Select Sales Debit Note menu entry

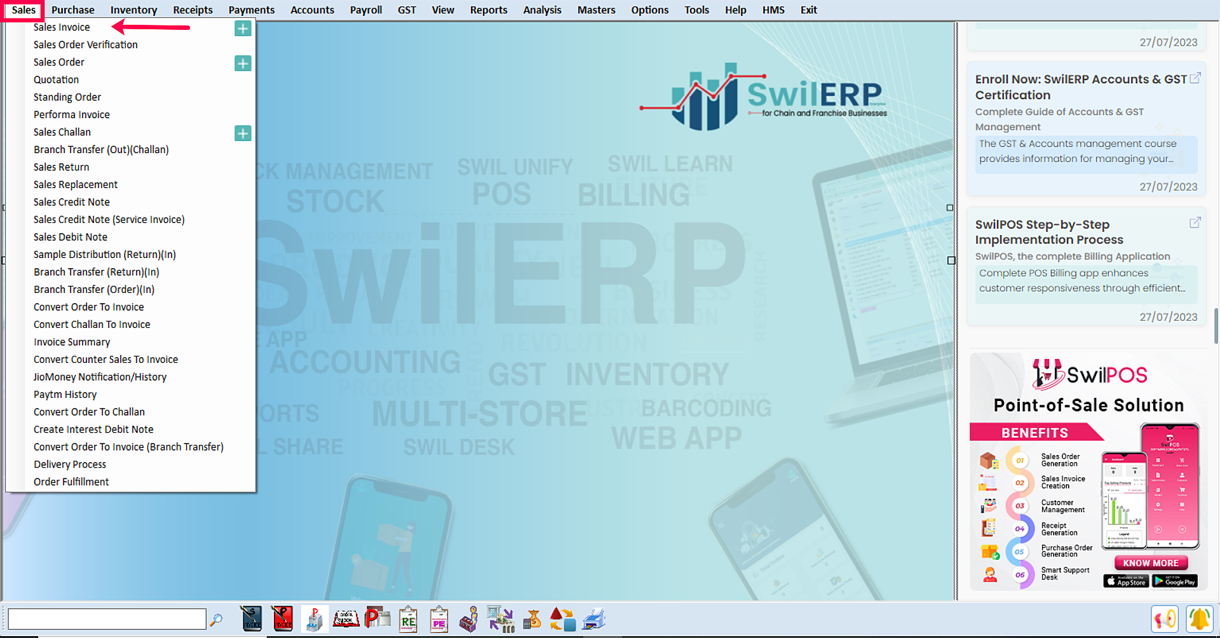click(70, 237)
